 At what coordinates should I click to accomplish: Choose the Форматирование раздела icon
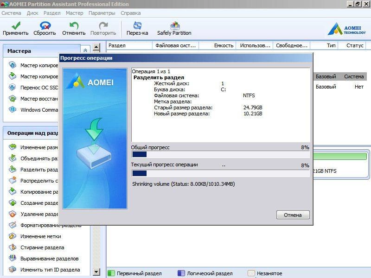pos(13,225)
